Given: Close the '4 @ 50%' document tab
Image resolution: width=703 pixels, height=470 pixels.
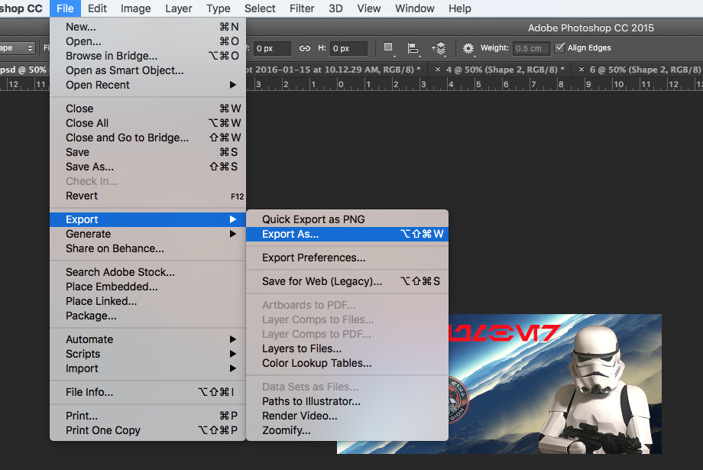Looking at the screenshot, I should [x=438, y=70].
